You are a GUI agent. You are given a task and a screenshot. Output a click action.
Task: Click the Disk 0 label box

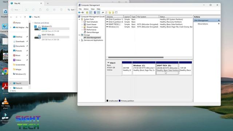pyautogui.click(x=114, y=68)
